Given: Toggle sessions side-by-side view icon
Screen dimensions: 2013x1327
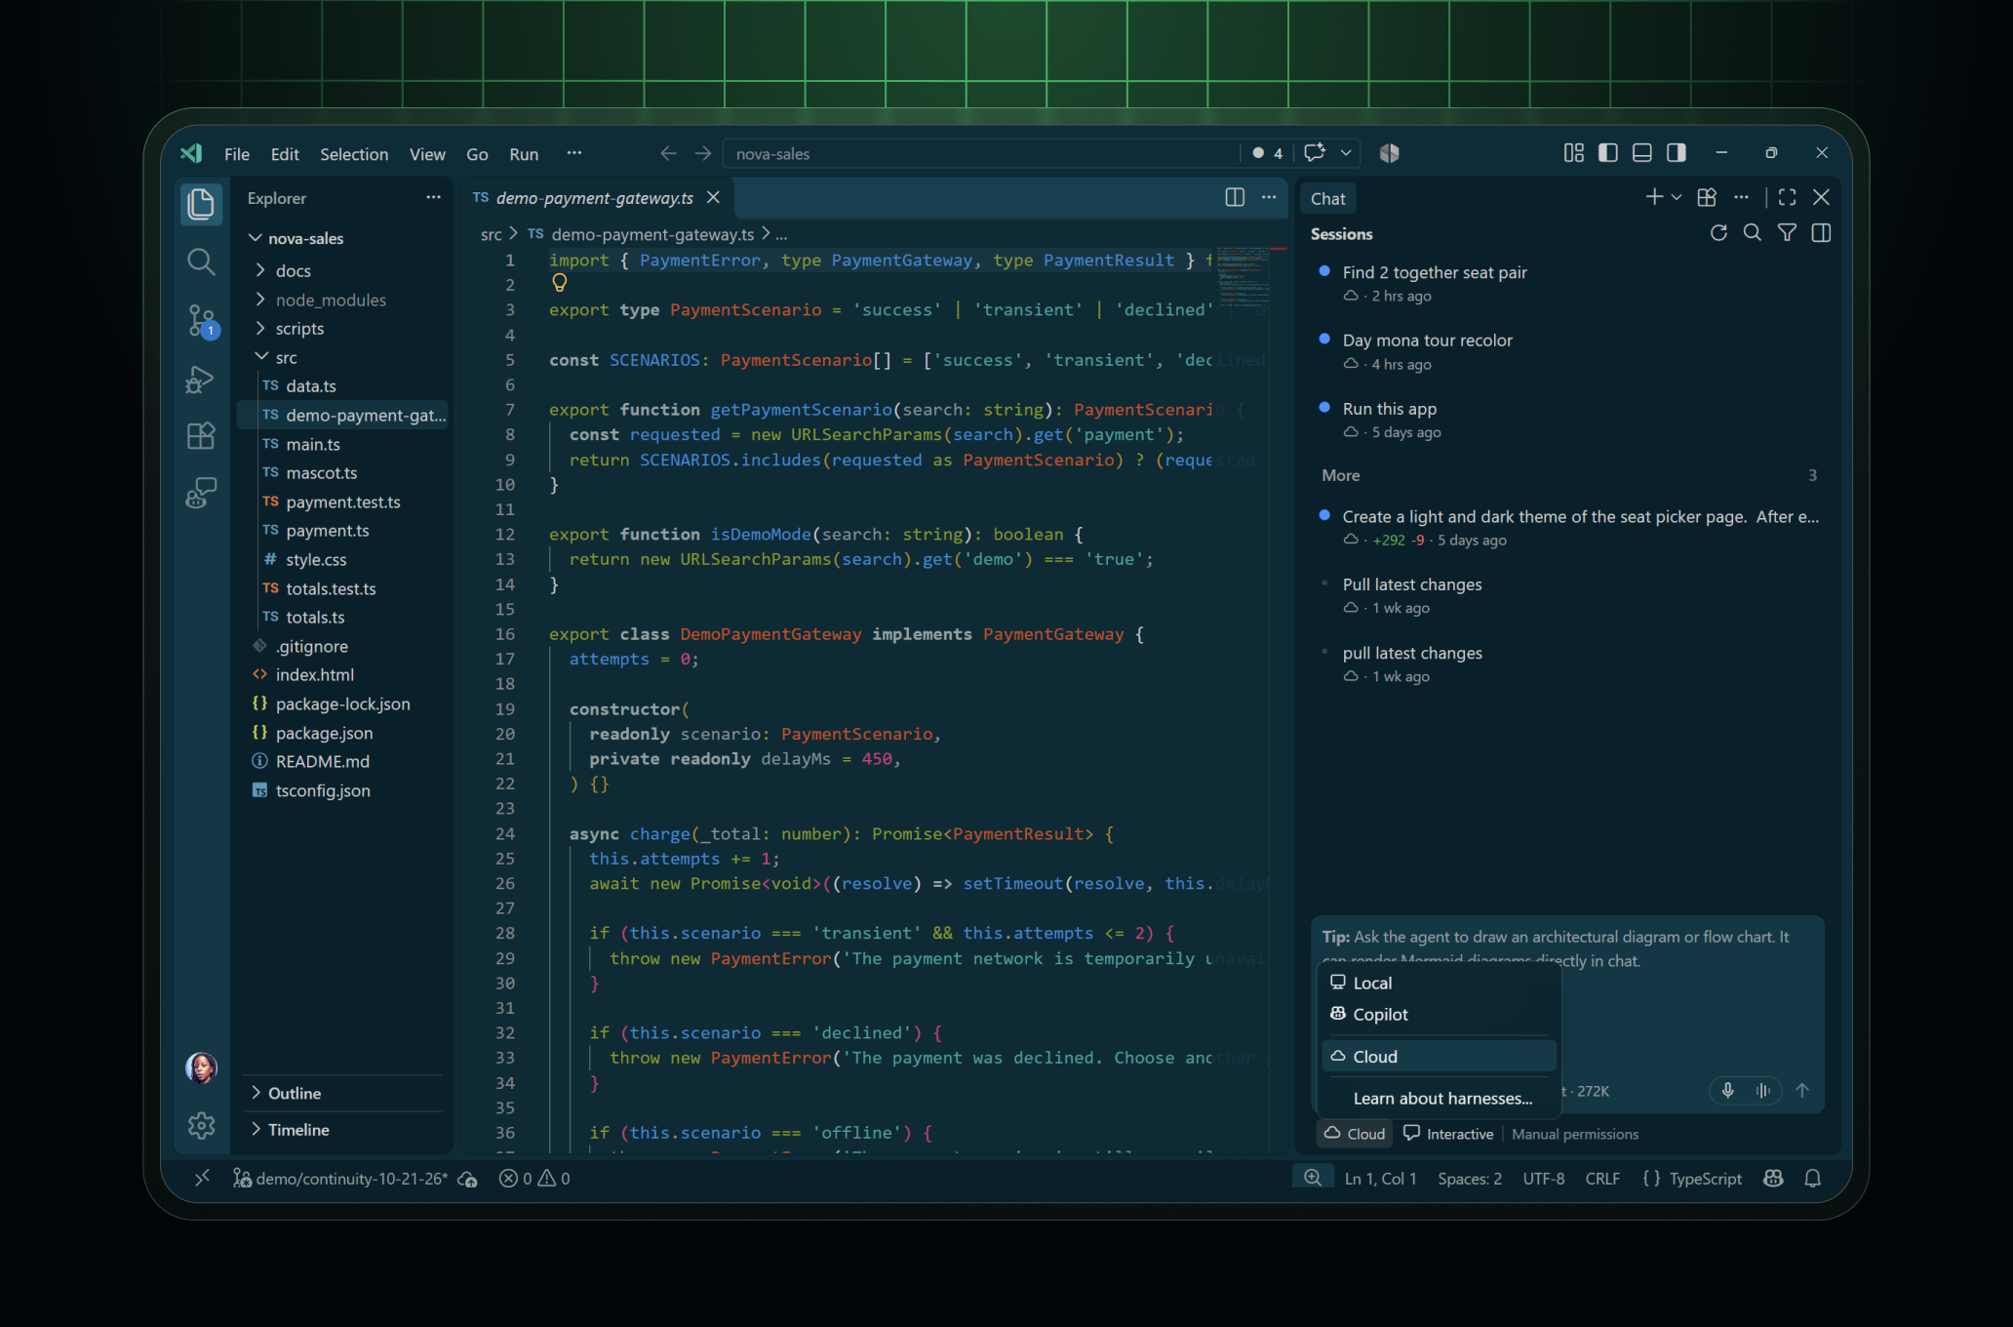Looking at the screenshot, I should point(1821,233).
